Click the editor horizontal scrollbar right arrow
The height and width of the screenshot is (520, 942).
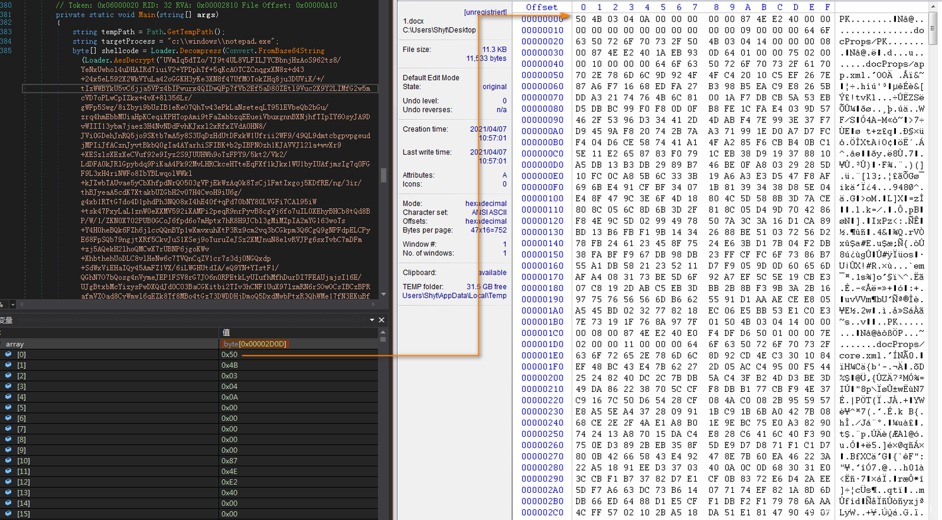coord(374,304)
